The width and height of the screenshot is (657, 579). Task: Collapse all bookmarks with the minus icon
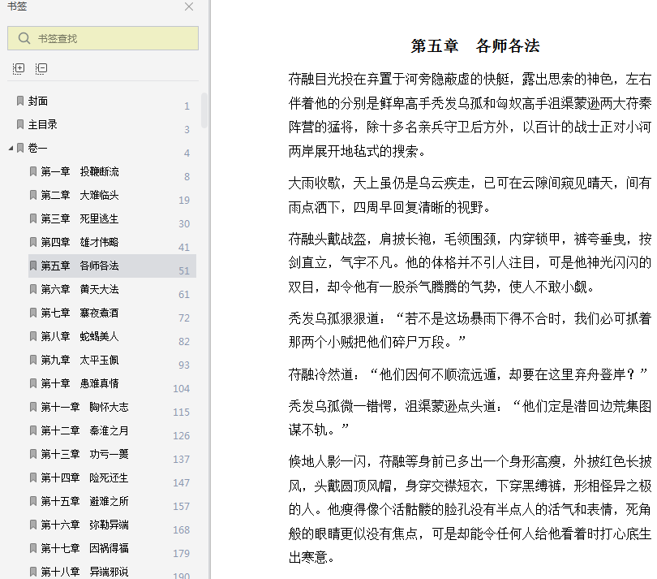click(41, 68)
